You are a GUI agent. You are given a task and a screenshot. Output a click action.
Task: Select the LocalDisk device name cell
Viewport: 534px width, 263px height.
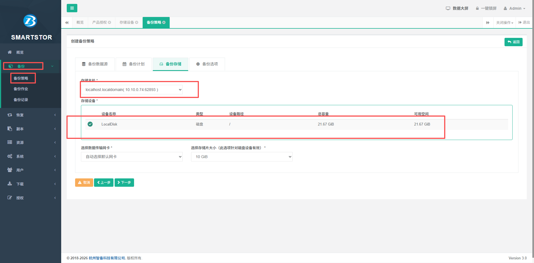109,124
